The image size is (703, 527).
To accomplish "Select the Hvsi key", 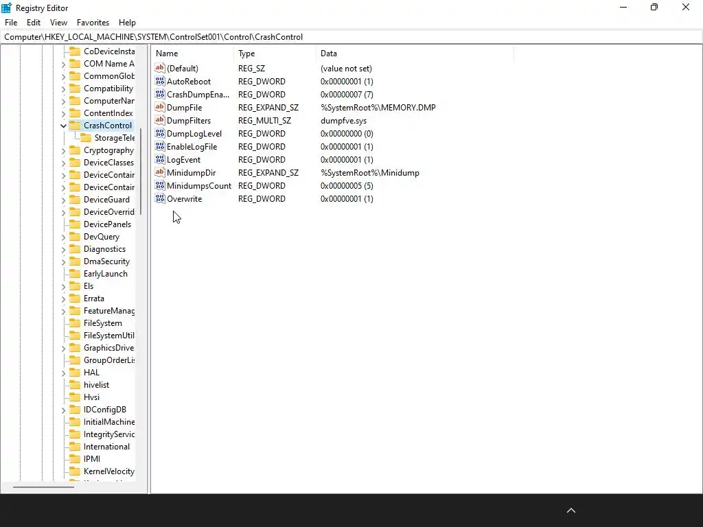I will [91, 397].
